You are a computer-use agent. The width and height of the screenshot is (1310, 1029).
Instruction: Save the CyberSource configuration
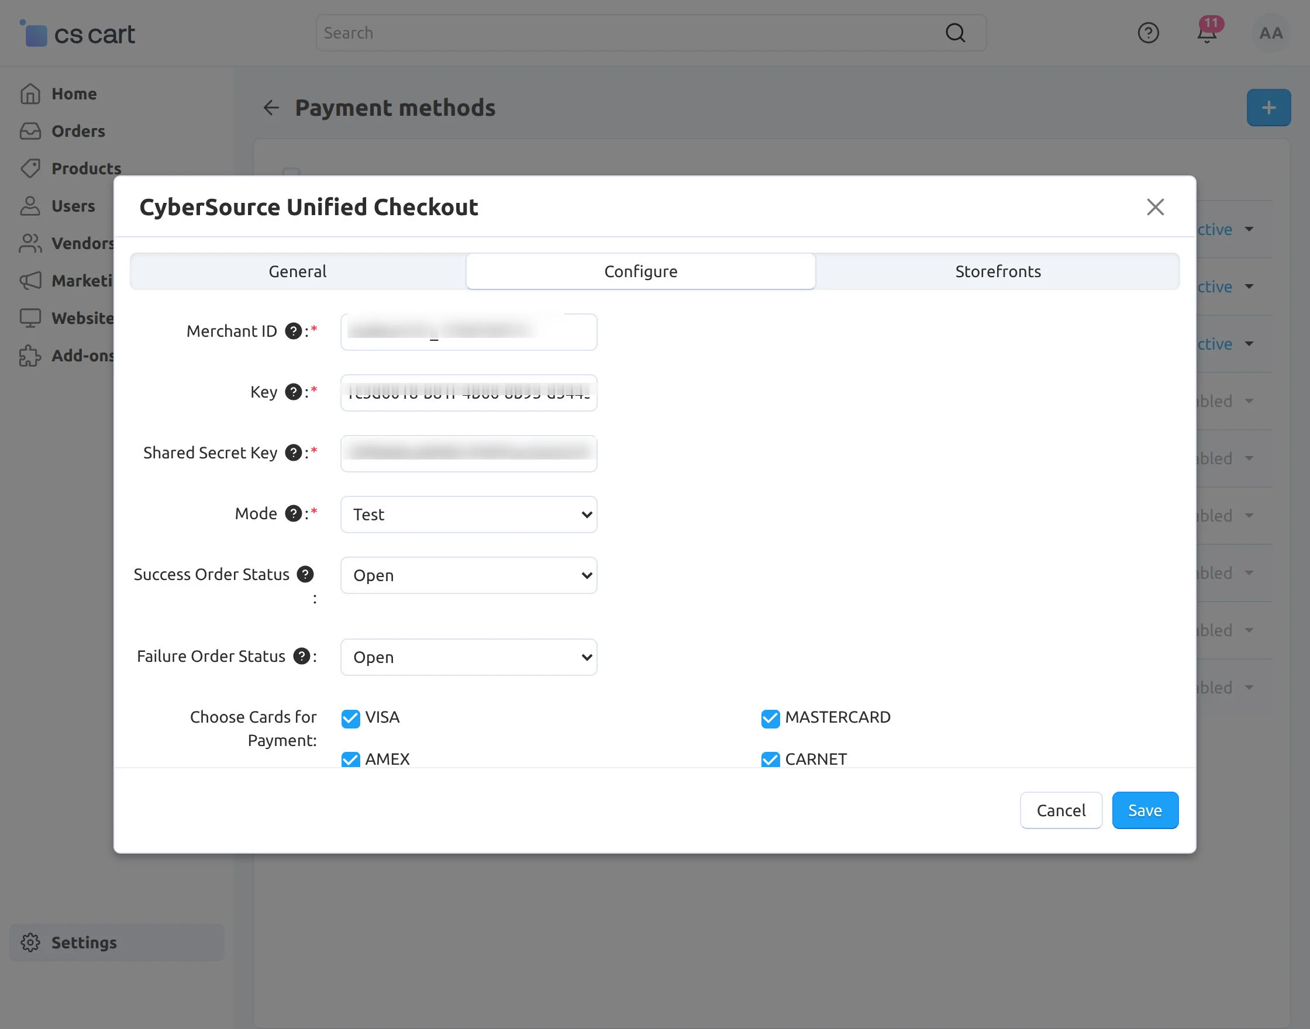tap(1144, 810)
